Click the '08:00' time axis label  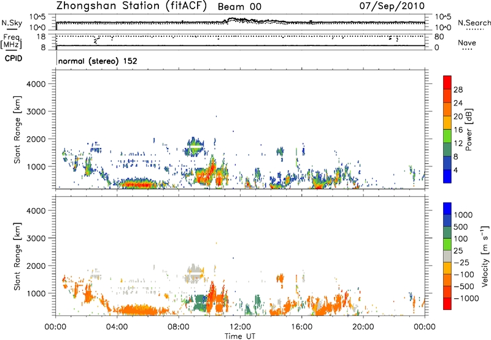[178, 327]
